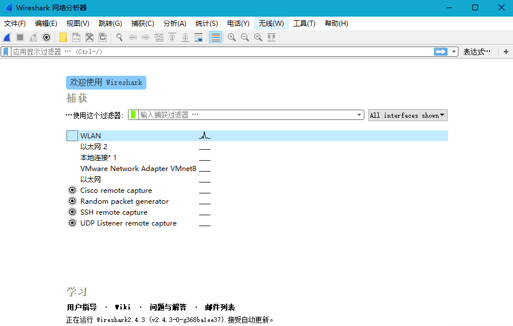Image resolution: width=513 pixels, height=326 pixels.
Task: Stop the running capture
Action: pos(20,37)
